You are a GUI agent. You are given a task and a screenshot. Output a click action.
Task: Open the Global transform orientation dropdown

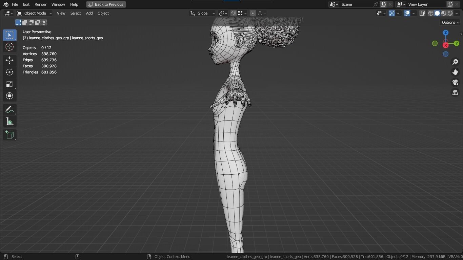202,13
